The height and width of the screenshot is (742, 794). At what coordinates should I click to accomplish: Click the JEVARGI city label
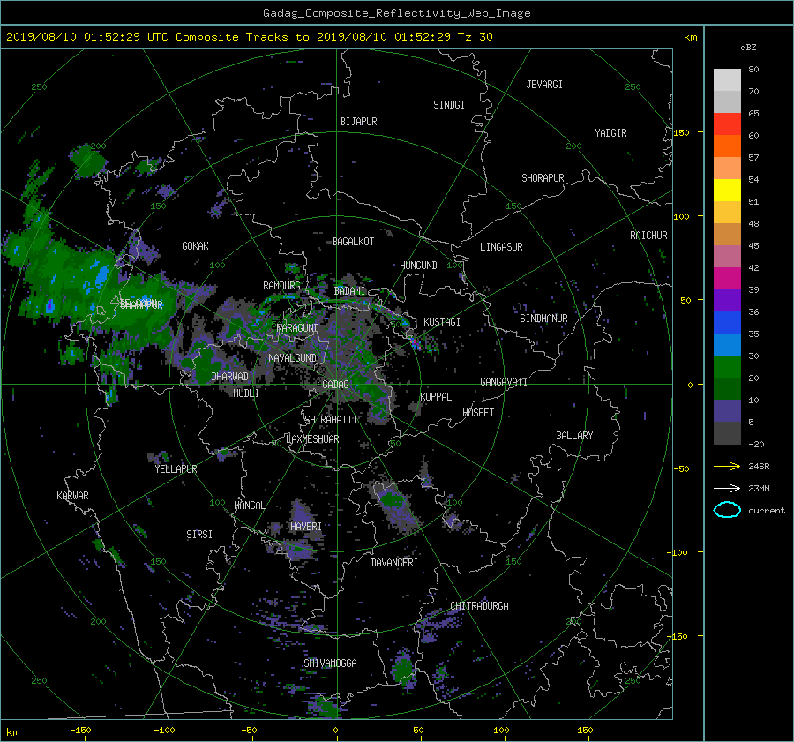[543, 84]
